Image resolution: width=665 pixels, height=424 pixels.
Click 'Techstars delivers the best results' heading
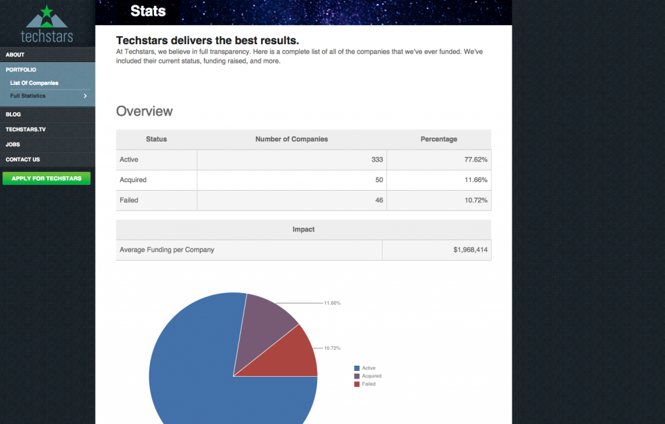[x=207, y=40]
